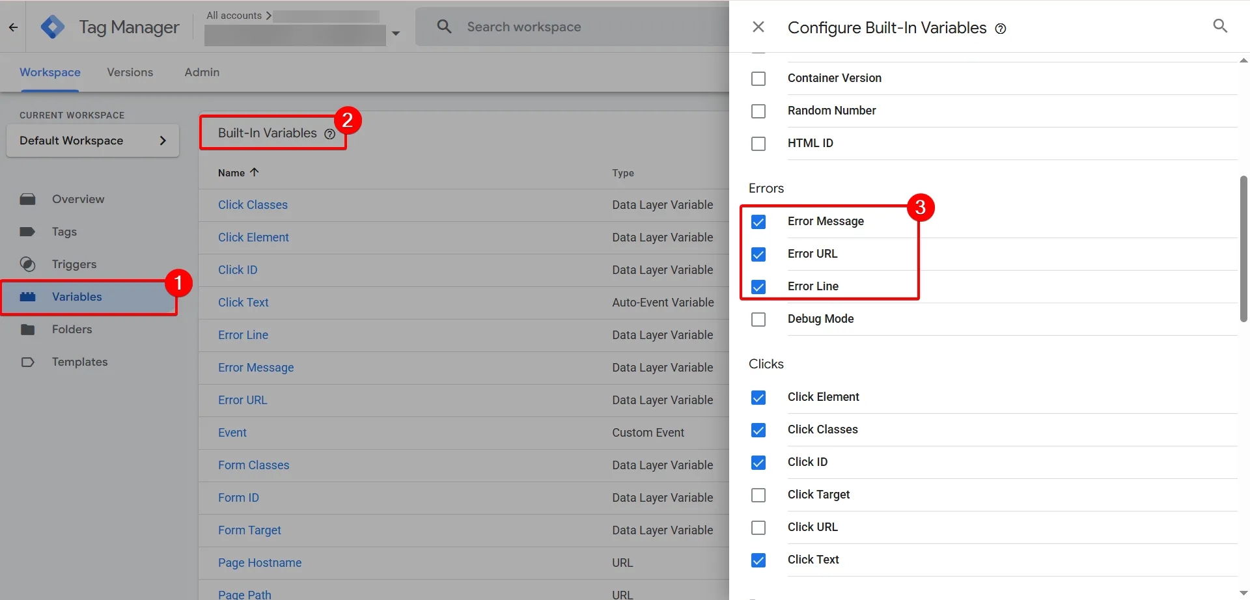Check the HTML ID checkbox
Image resolution: width=1250 pixels, height=600 pixels.
pyautogui.click(x=758, y=144)
